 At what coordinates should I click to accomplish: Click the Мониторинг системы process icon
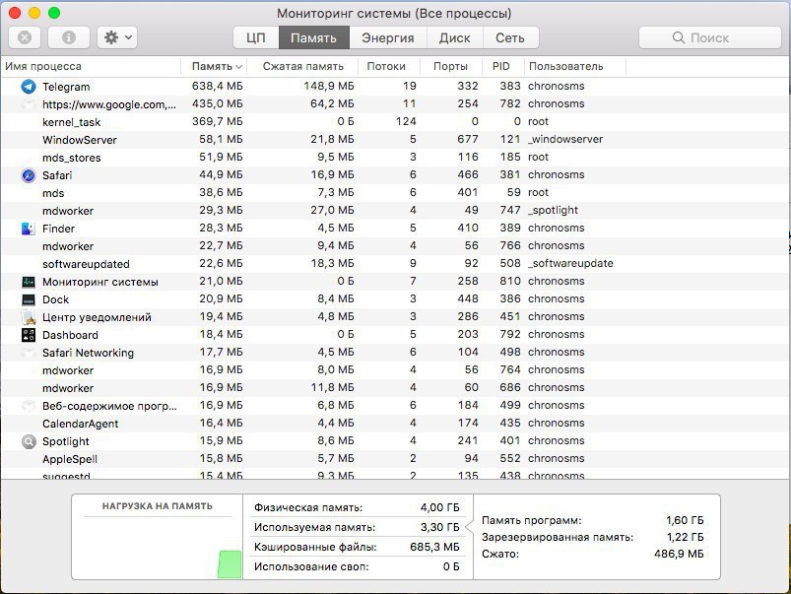pos(29,282)
